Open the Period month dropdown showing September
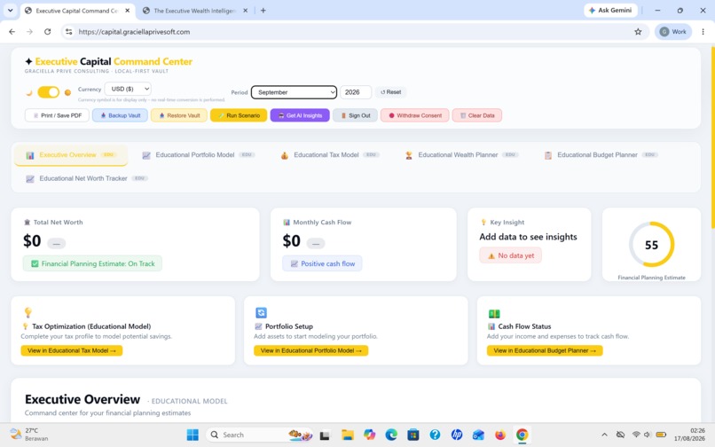 point(295,92)
